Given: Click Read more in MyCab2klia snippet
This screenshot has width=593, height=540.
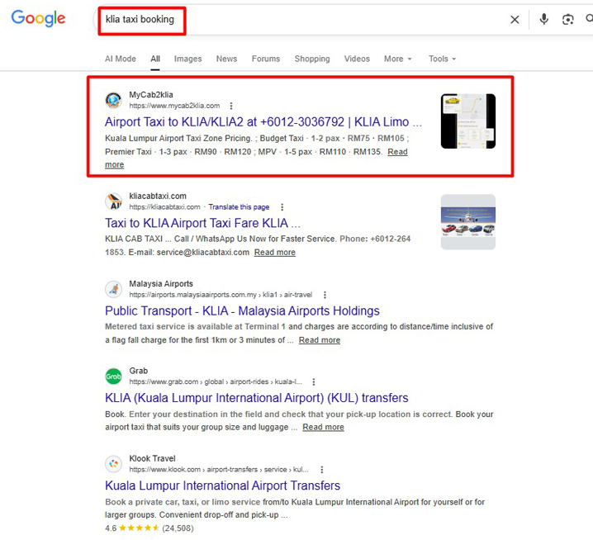Looking at the screenshot, I should tap(397, 152).
